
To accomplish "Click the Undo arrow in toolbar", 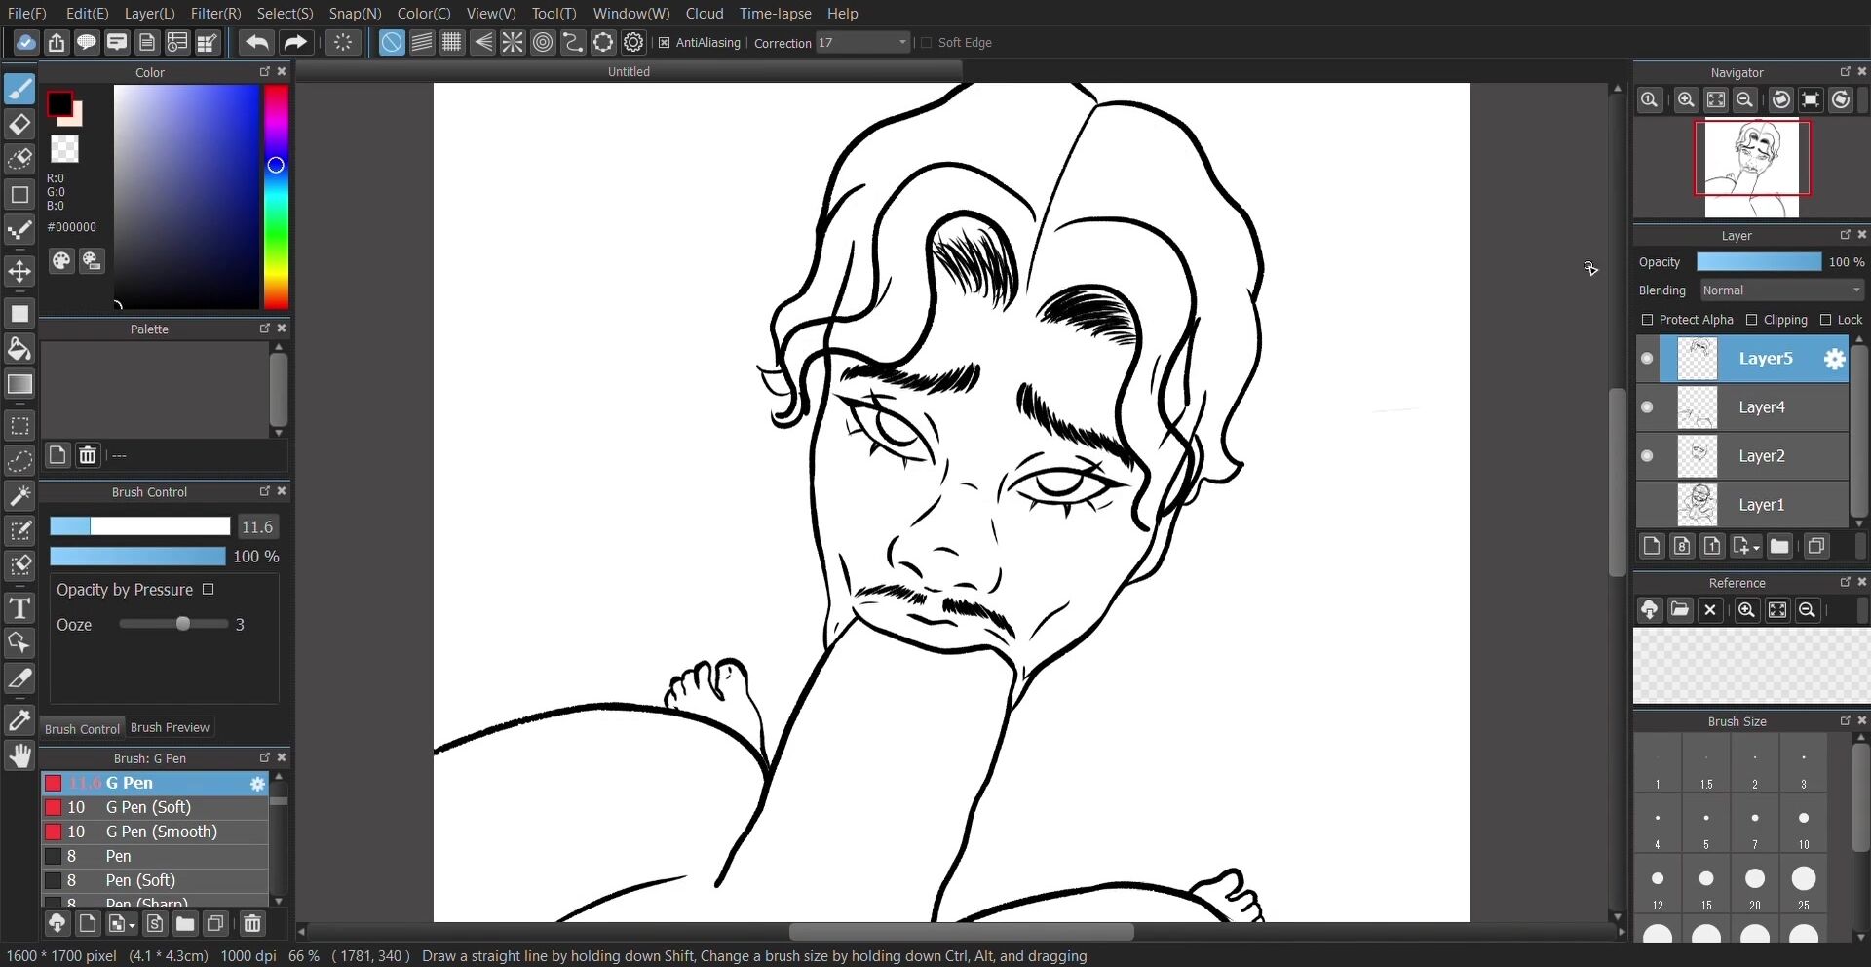I will (x=257, y=43).
